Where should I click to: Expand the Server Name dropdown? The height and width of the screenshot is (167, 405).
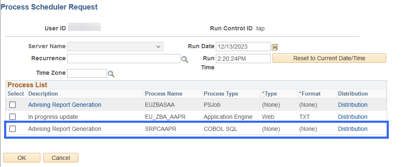pos(115,47)
